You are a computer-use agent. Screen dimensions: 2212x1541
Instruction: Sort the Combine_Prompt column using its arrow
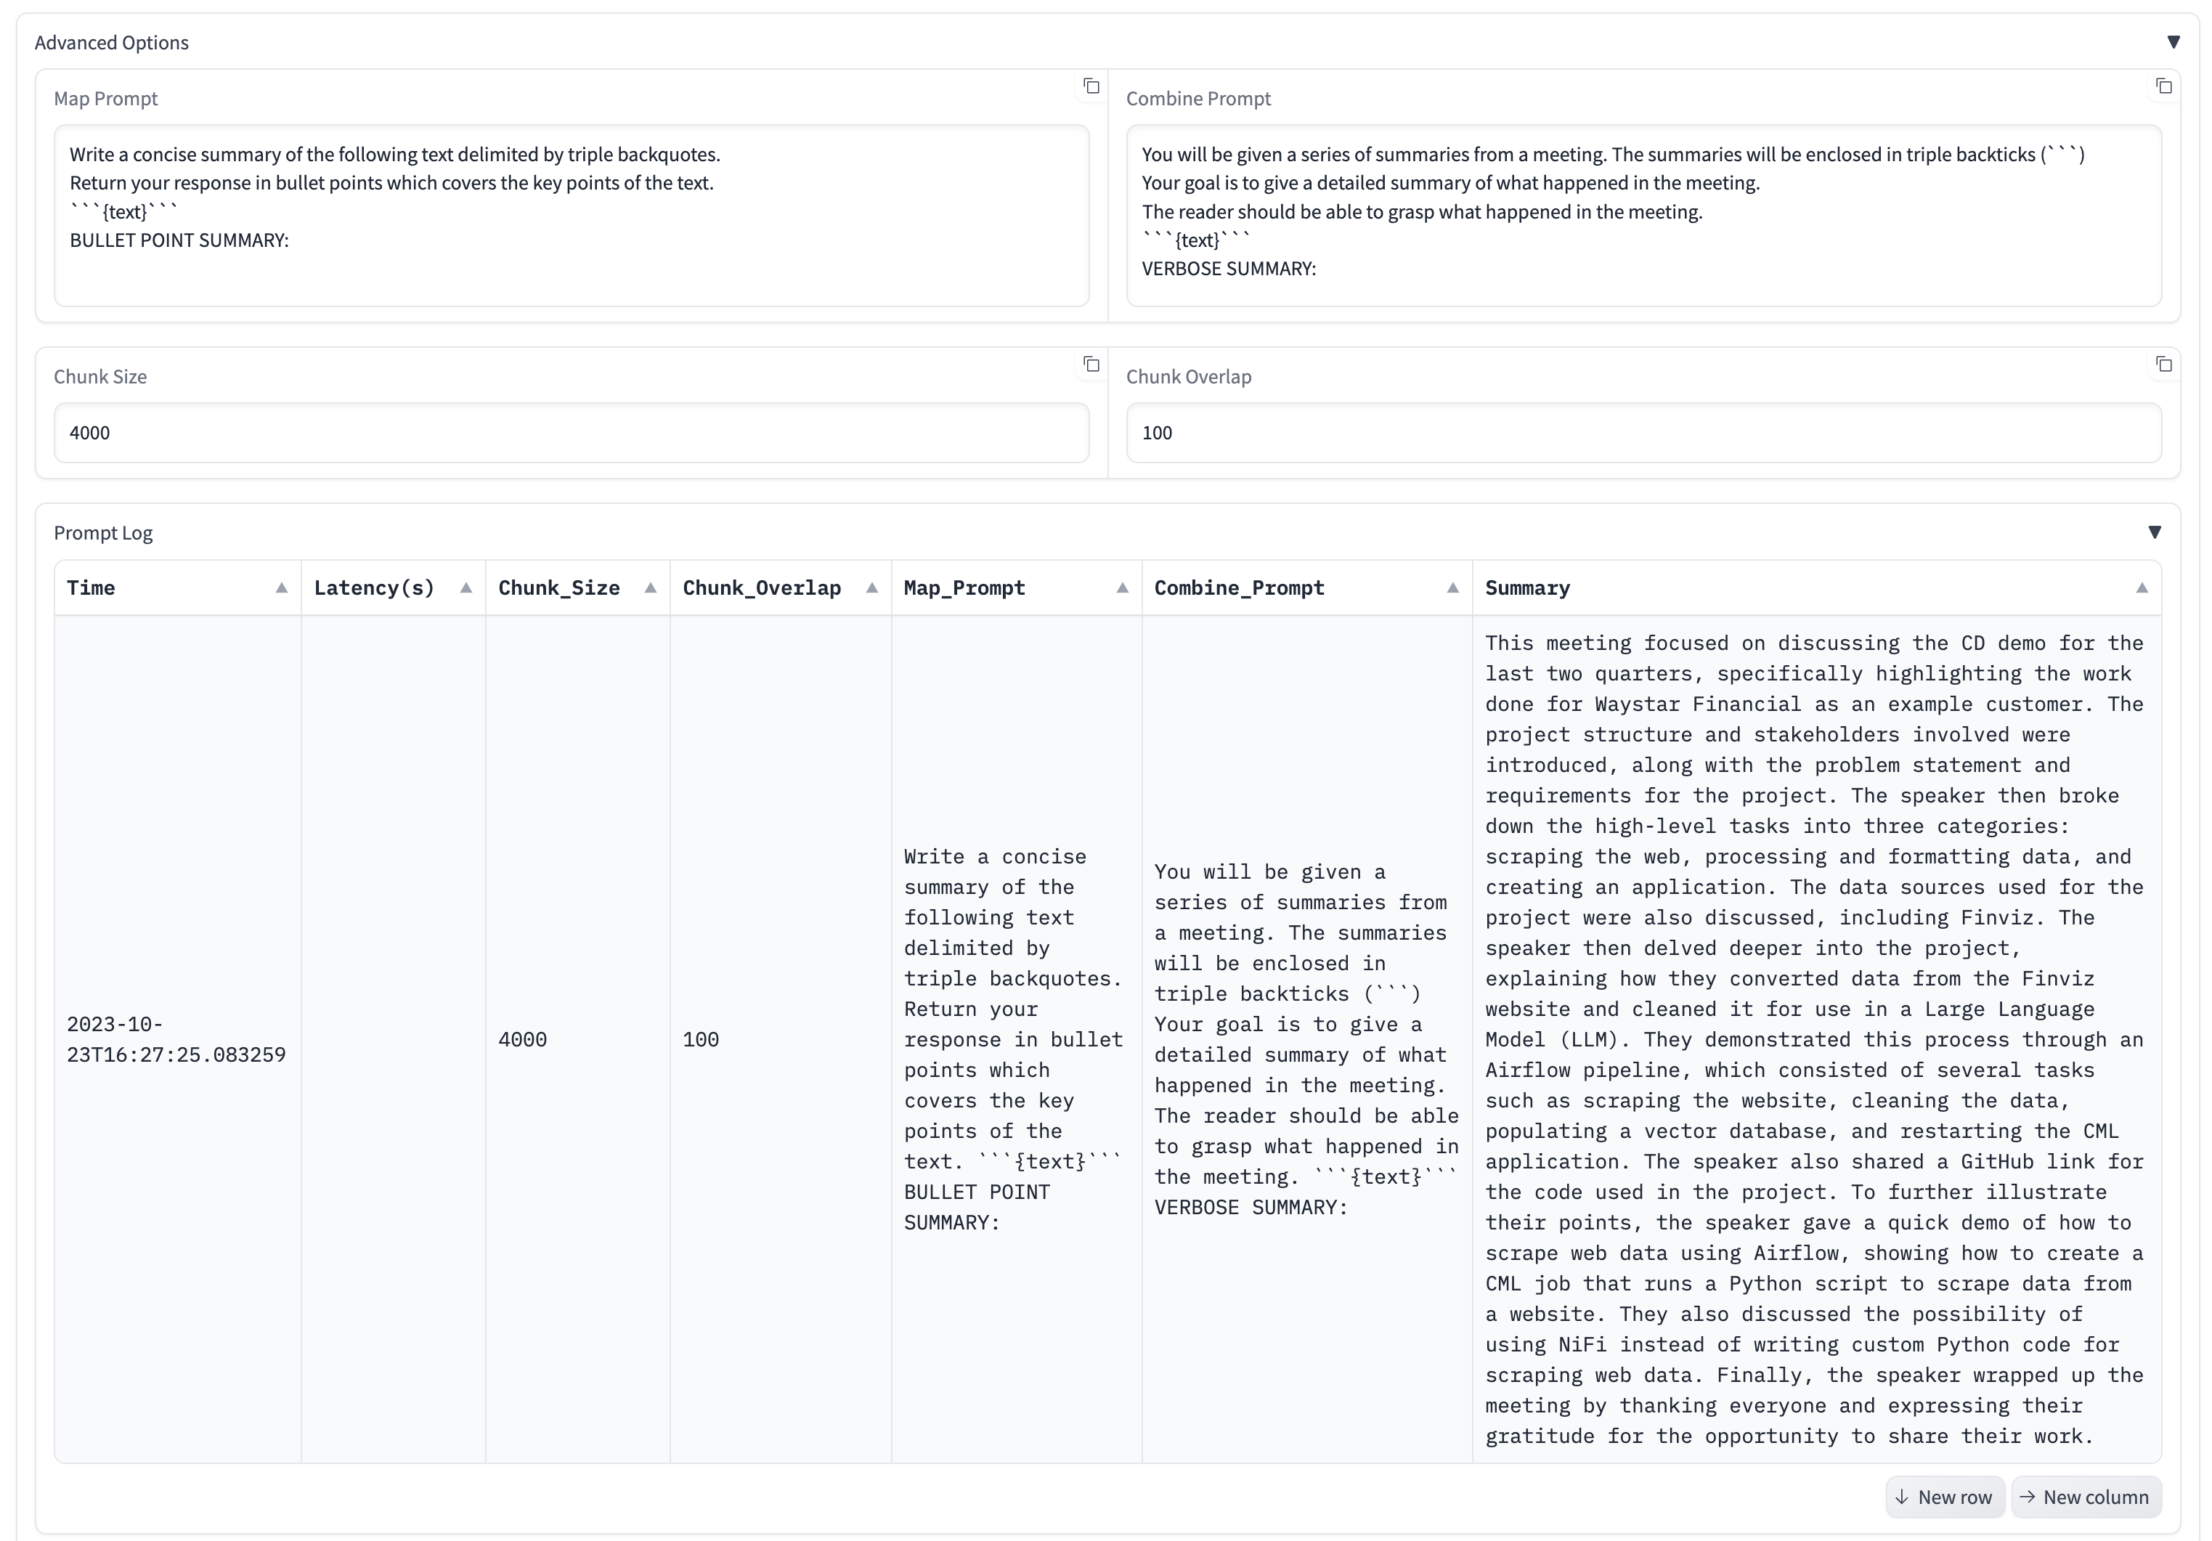[1453, 587]
